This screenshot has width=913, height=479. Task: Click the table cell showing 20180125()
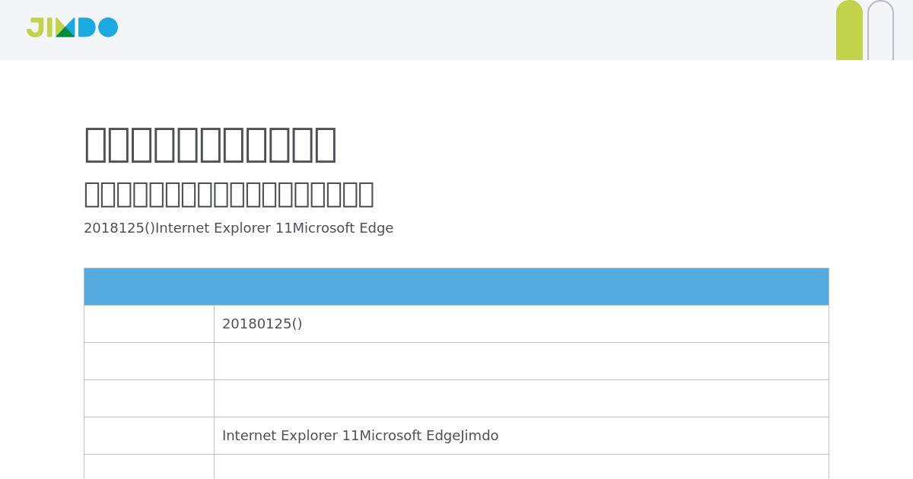coord(521,324)
